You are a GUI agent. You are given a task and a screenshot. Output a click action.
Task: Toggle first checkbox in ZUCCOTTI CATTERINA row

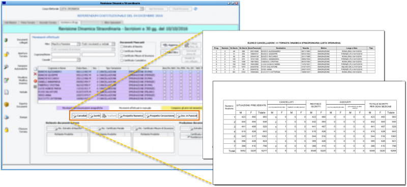click(164, 99)
